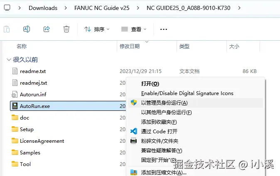Choose 固定到"开始"(P) menu entry
The height and width of the screenshot is (176, 280).
159,160
